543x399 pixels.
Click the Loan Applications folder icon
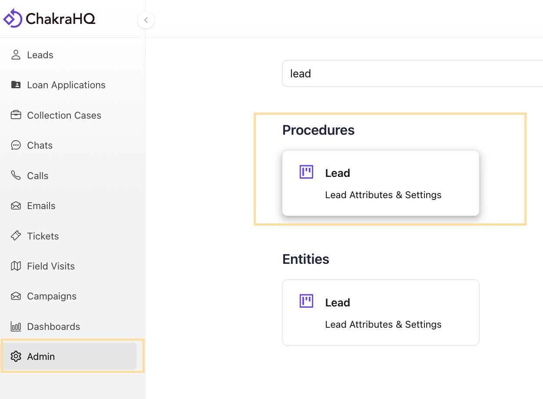coord(16,85)
